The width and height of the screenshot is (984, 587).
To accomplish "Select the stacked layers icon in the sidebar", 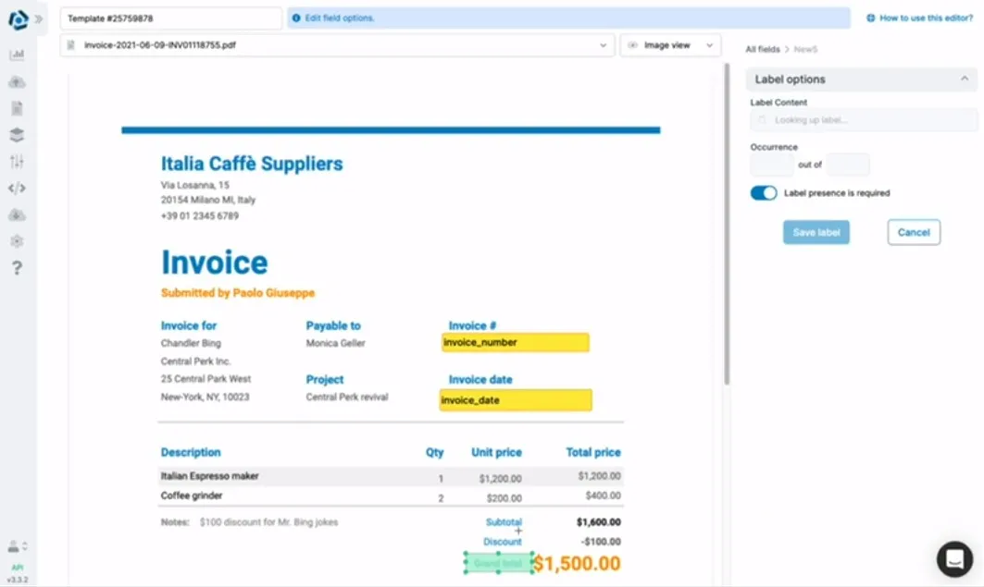I will coord(17,135).
